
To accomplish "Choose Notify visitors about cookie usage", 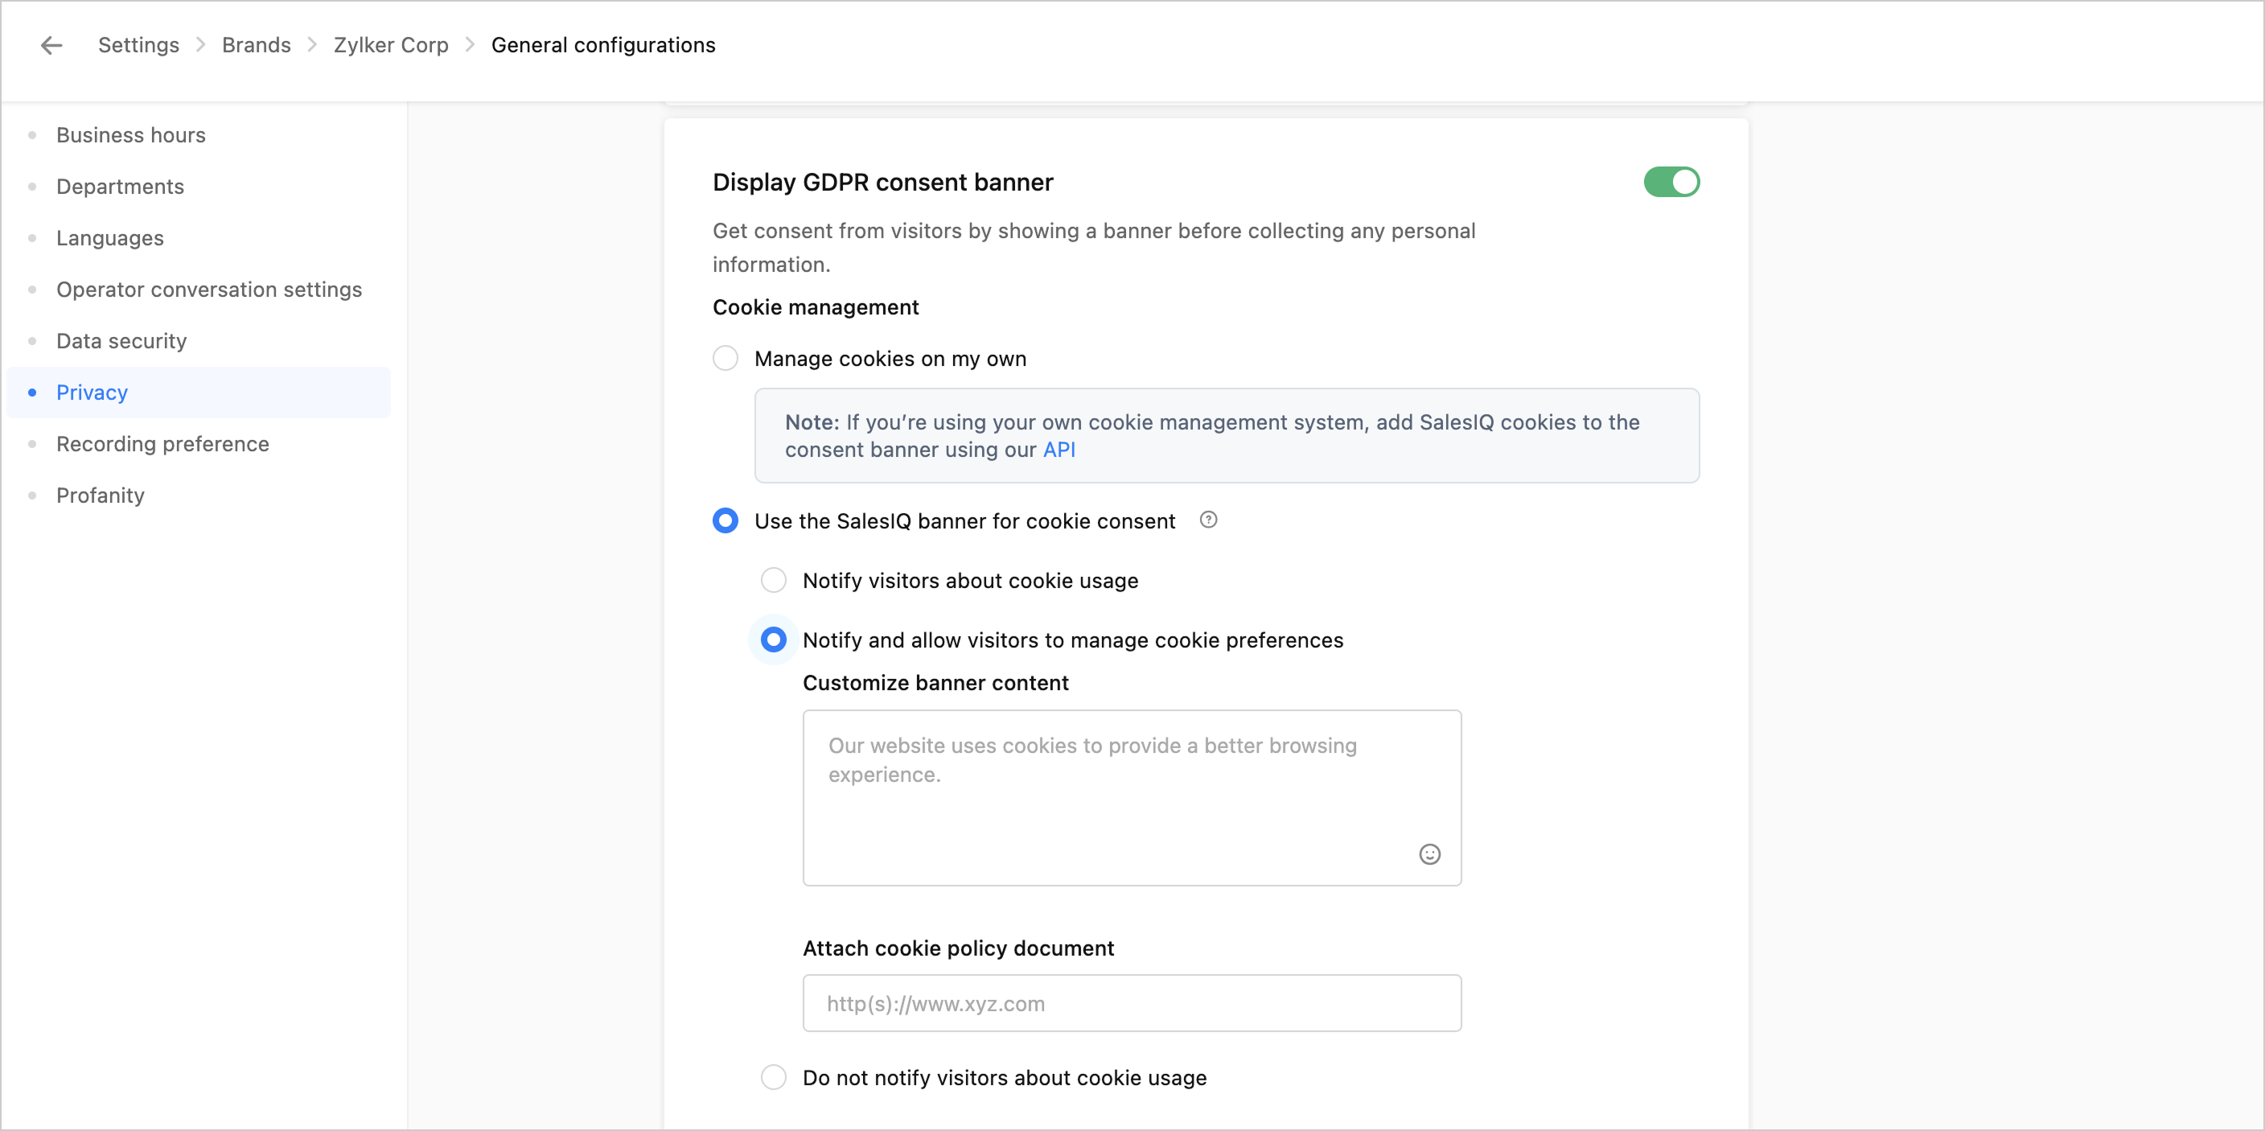I will point(773,581).
